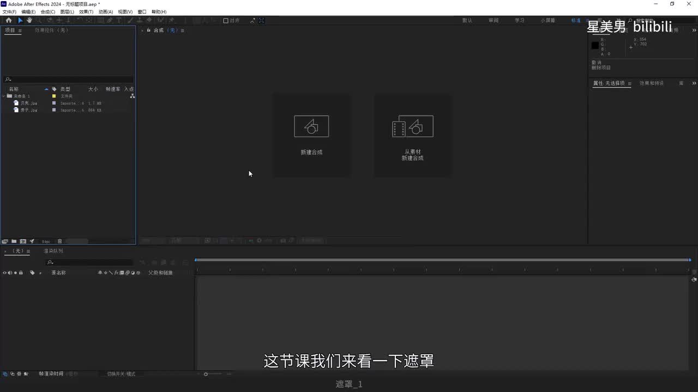Select the Puppet Pin tool
698x392 pixels.
[171, 20]
